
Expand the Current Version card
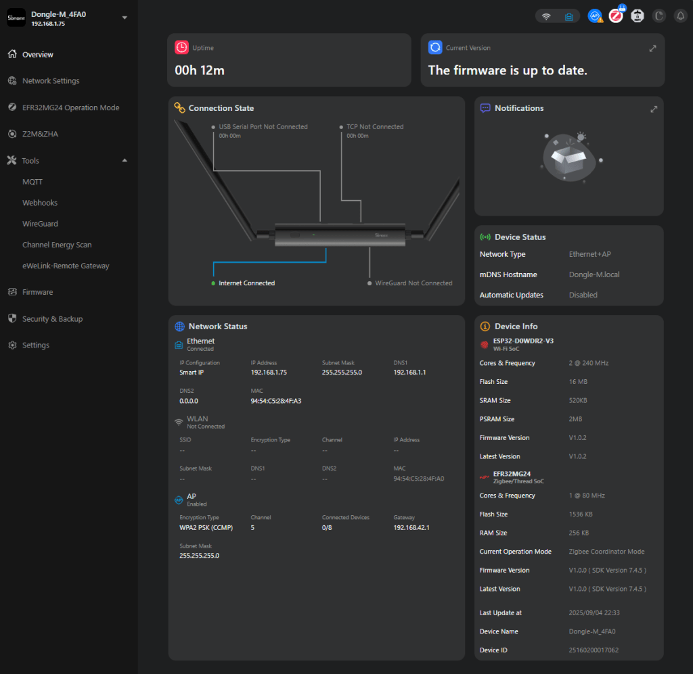coord(652,49)
